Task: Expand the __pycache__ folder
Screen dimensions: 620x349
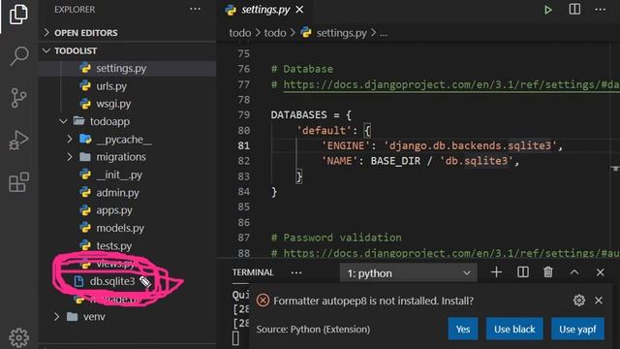Action: coord(124,140)
